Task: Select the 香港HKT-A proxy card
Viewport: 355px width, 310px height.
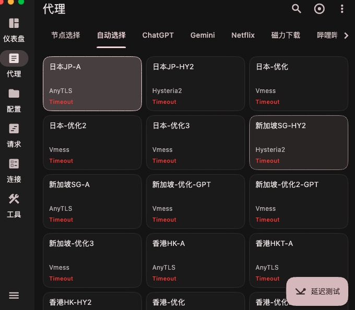Action: click(x=299, y=260)
